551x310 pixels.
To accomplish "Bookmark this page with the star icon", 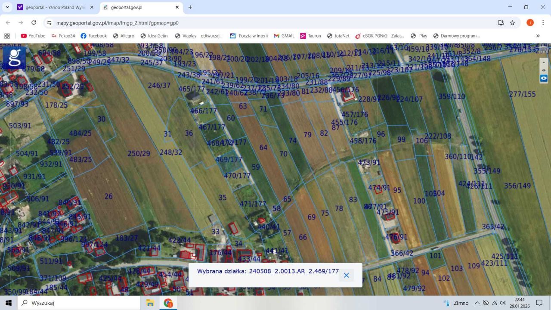I will point(512,23).
